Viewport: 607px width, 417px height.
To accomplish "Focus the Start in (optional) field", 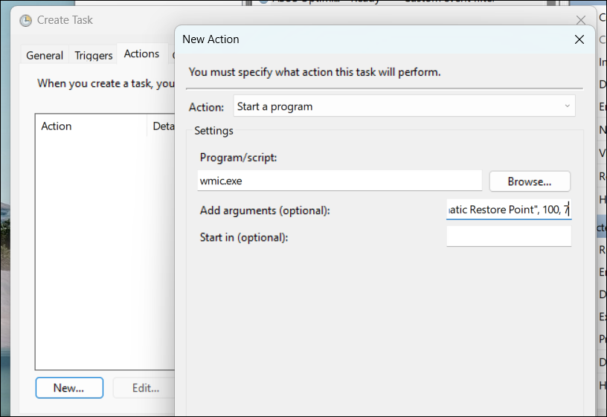I will (508, 237).
